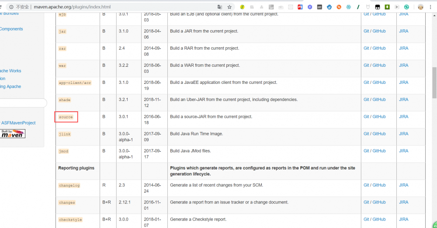The image size is (437, 228).
Task: Click the Git link in war row
Action: (366, 65)
